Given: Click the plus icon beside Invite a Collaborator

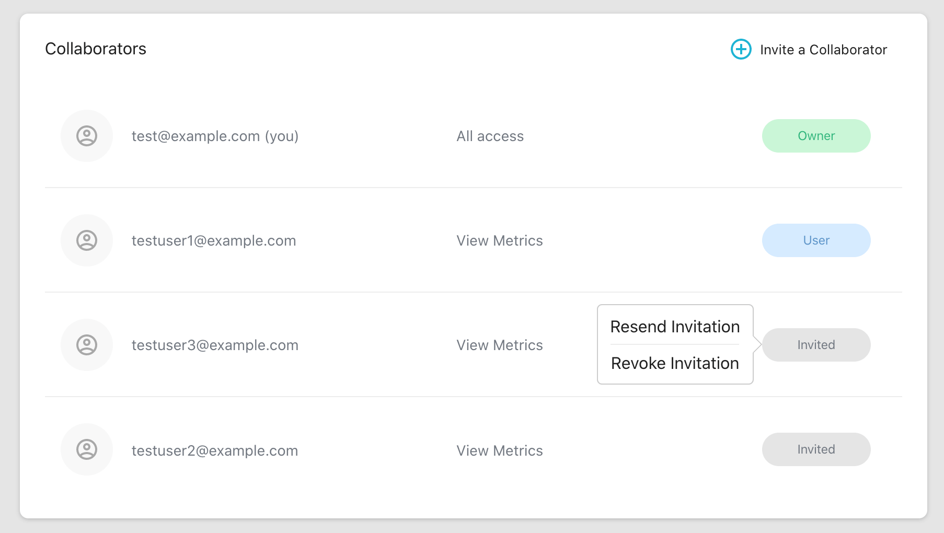Looking at the screenshot, I should [741, 49].
